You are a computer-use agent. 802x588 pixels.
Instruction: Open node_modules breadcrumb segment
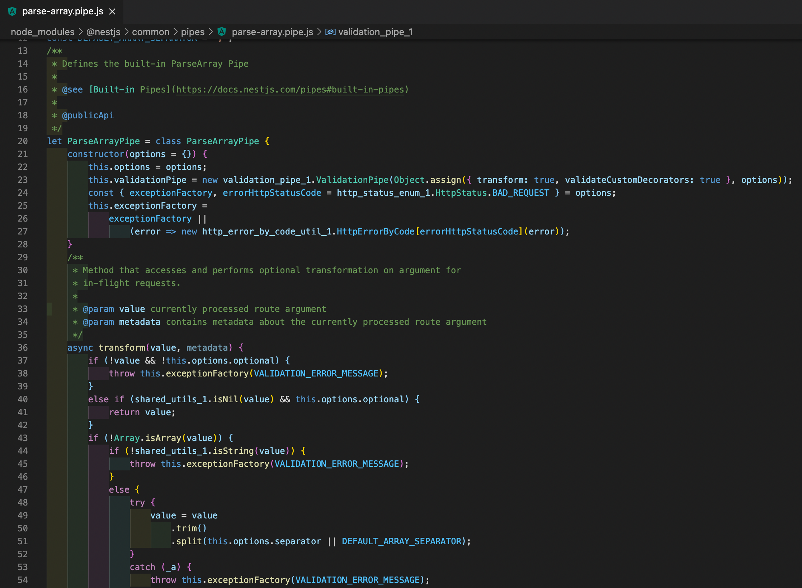[x=43, y=32]
